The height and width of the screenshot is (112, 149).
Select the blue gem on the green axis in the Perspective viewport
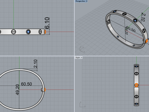[135, 21]
